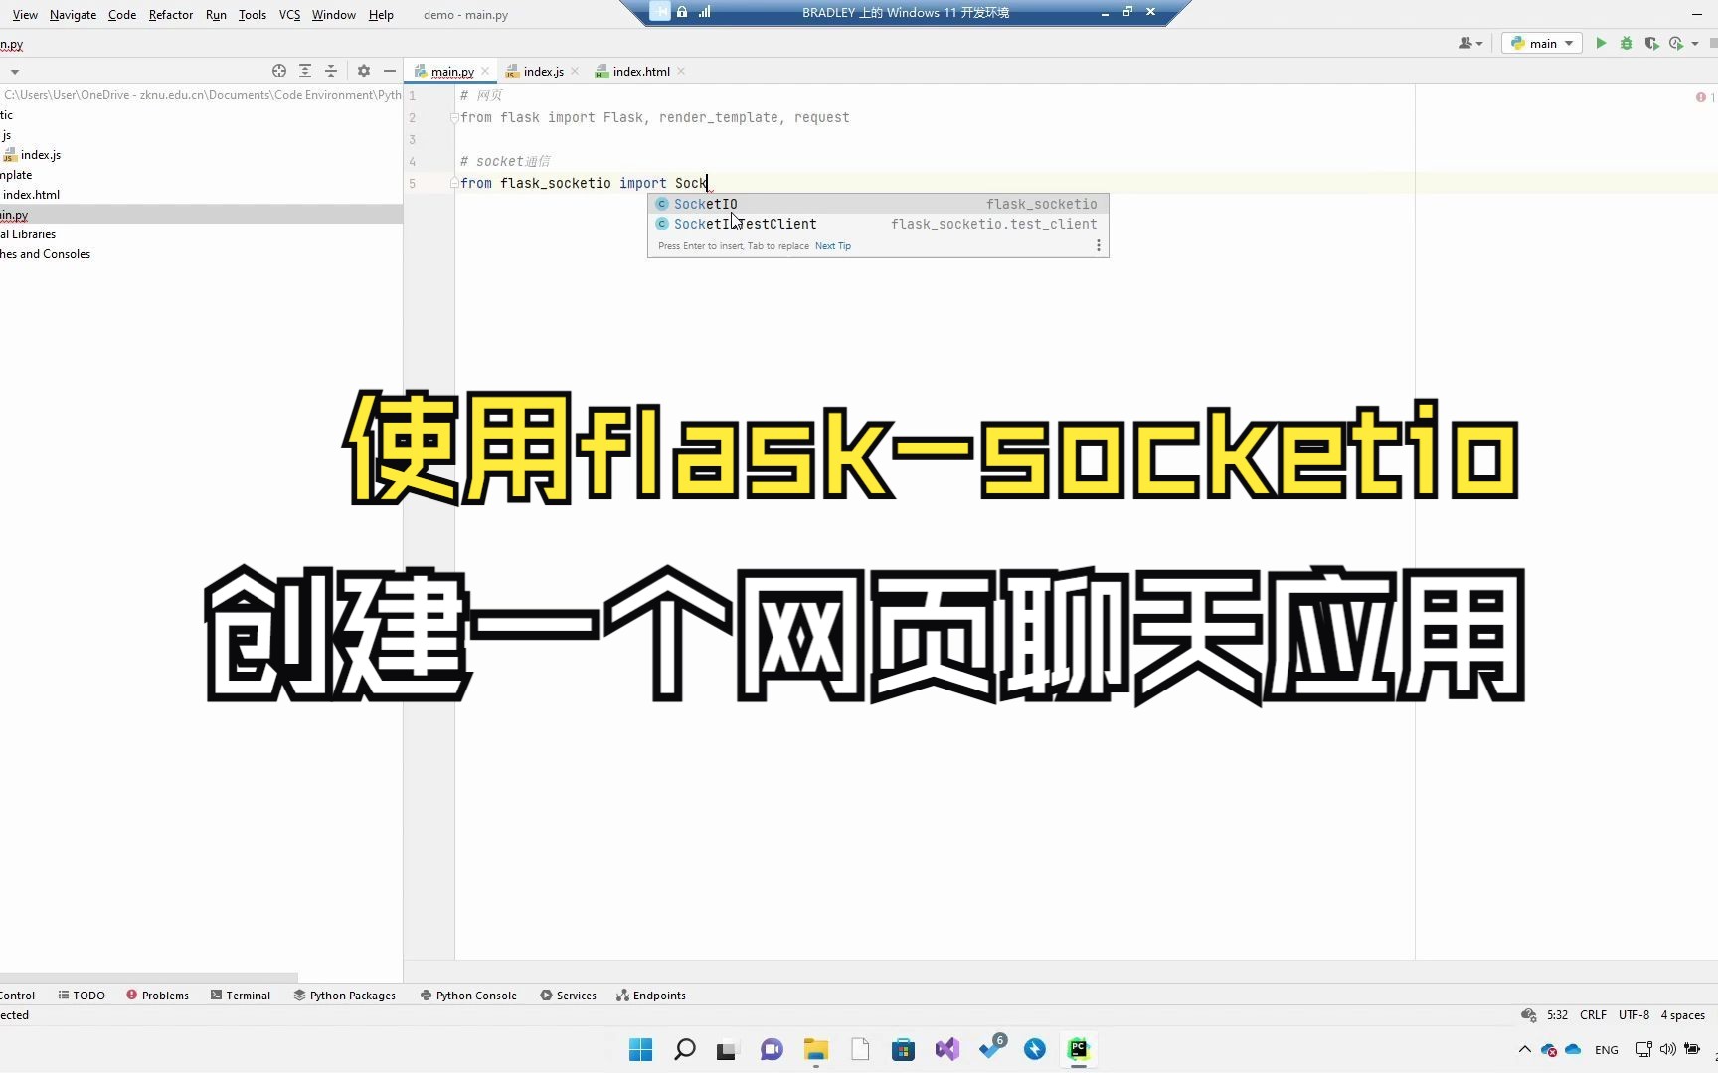This screenshot has height=1073, width=1718.
Task: Run main with coverage
Action: (1651, 43)
